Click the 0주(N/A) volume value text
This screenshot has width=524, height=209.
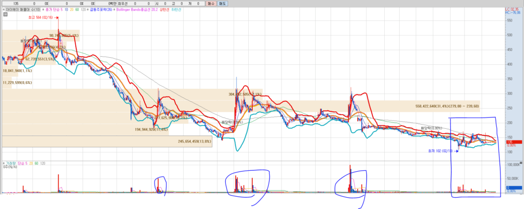coord(10,167)
